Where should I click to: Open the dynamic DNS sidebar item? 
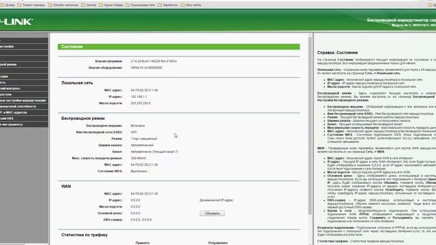(24, 118)
